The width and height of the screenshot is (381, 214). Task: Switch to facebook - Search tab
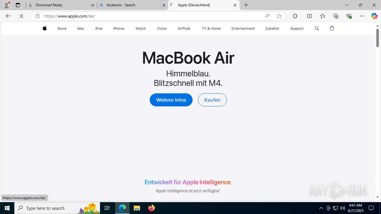(132, 5)
